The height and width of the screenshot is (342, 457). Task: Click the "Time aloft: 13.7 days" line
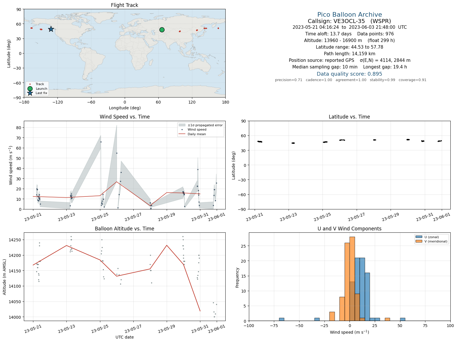pos(350,34)
